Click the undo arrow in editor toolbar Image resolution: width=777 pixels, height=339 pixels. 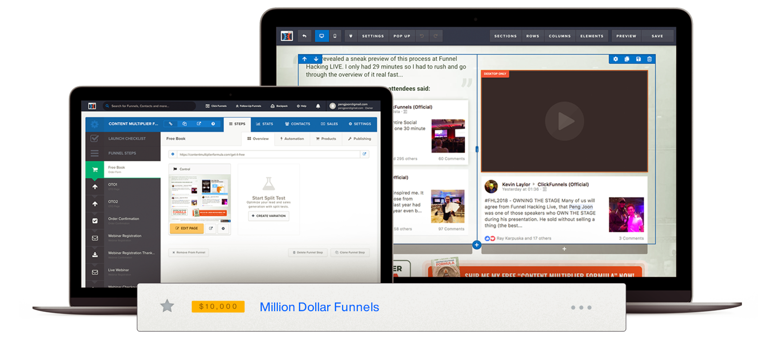(304, 36)
